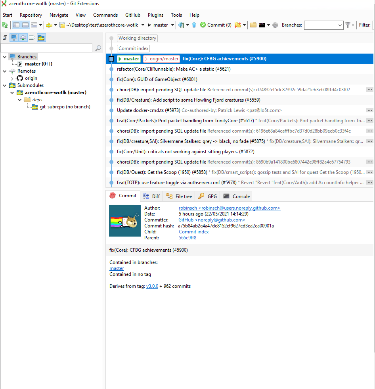Toggle show submodules submarine icon in panel
375x389 pixels.
tap(41, 38)
